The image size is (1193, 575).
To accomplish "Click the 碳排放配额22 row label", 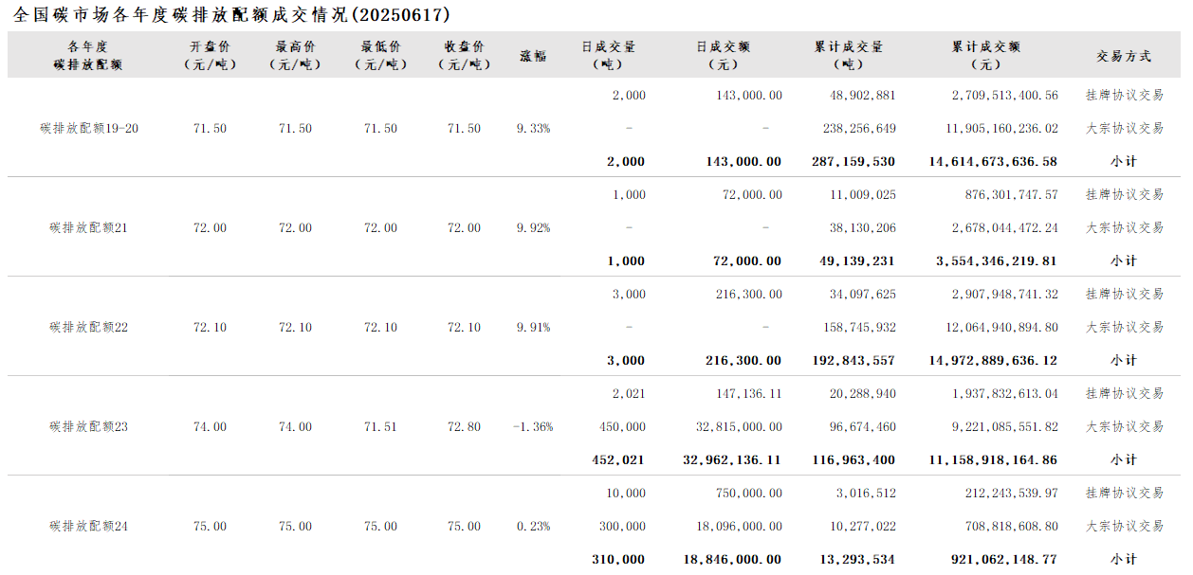I will (x=88, y=327).
